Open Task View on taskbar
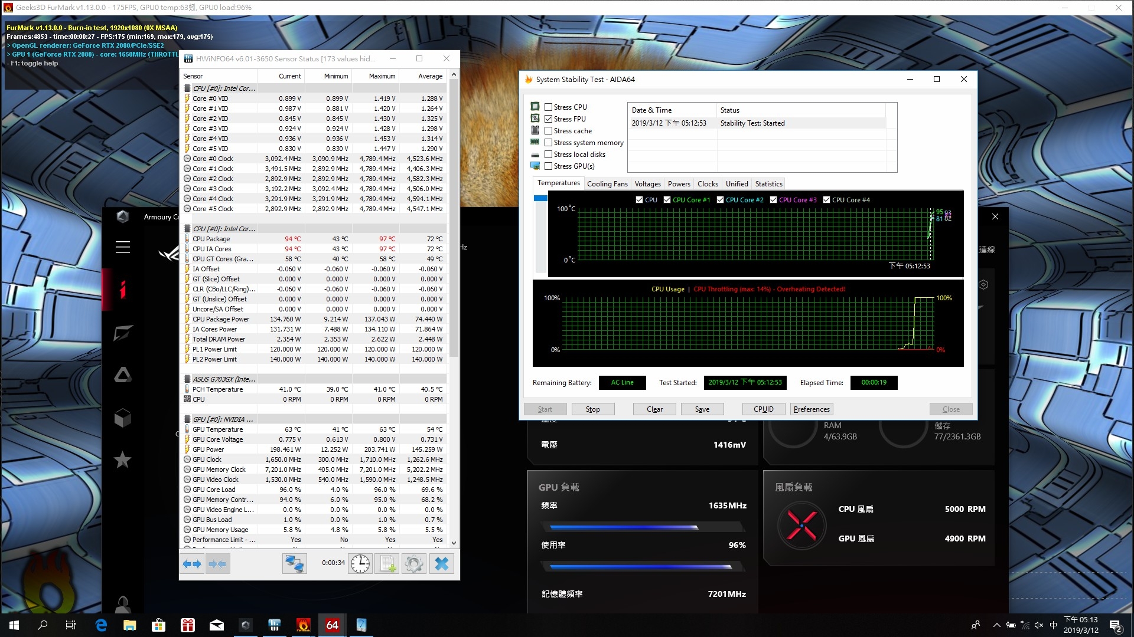1134x637 pixels. (71, 625)
